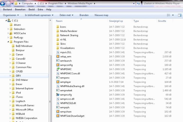Sort by the Type column header
The height and width of the screenshot is (122, 183).
[x=136, y=21]
